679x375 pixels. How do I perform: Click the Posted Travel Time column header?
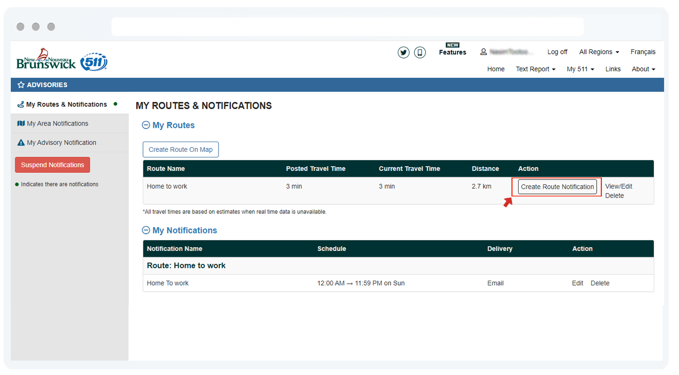coord(316,168)
